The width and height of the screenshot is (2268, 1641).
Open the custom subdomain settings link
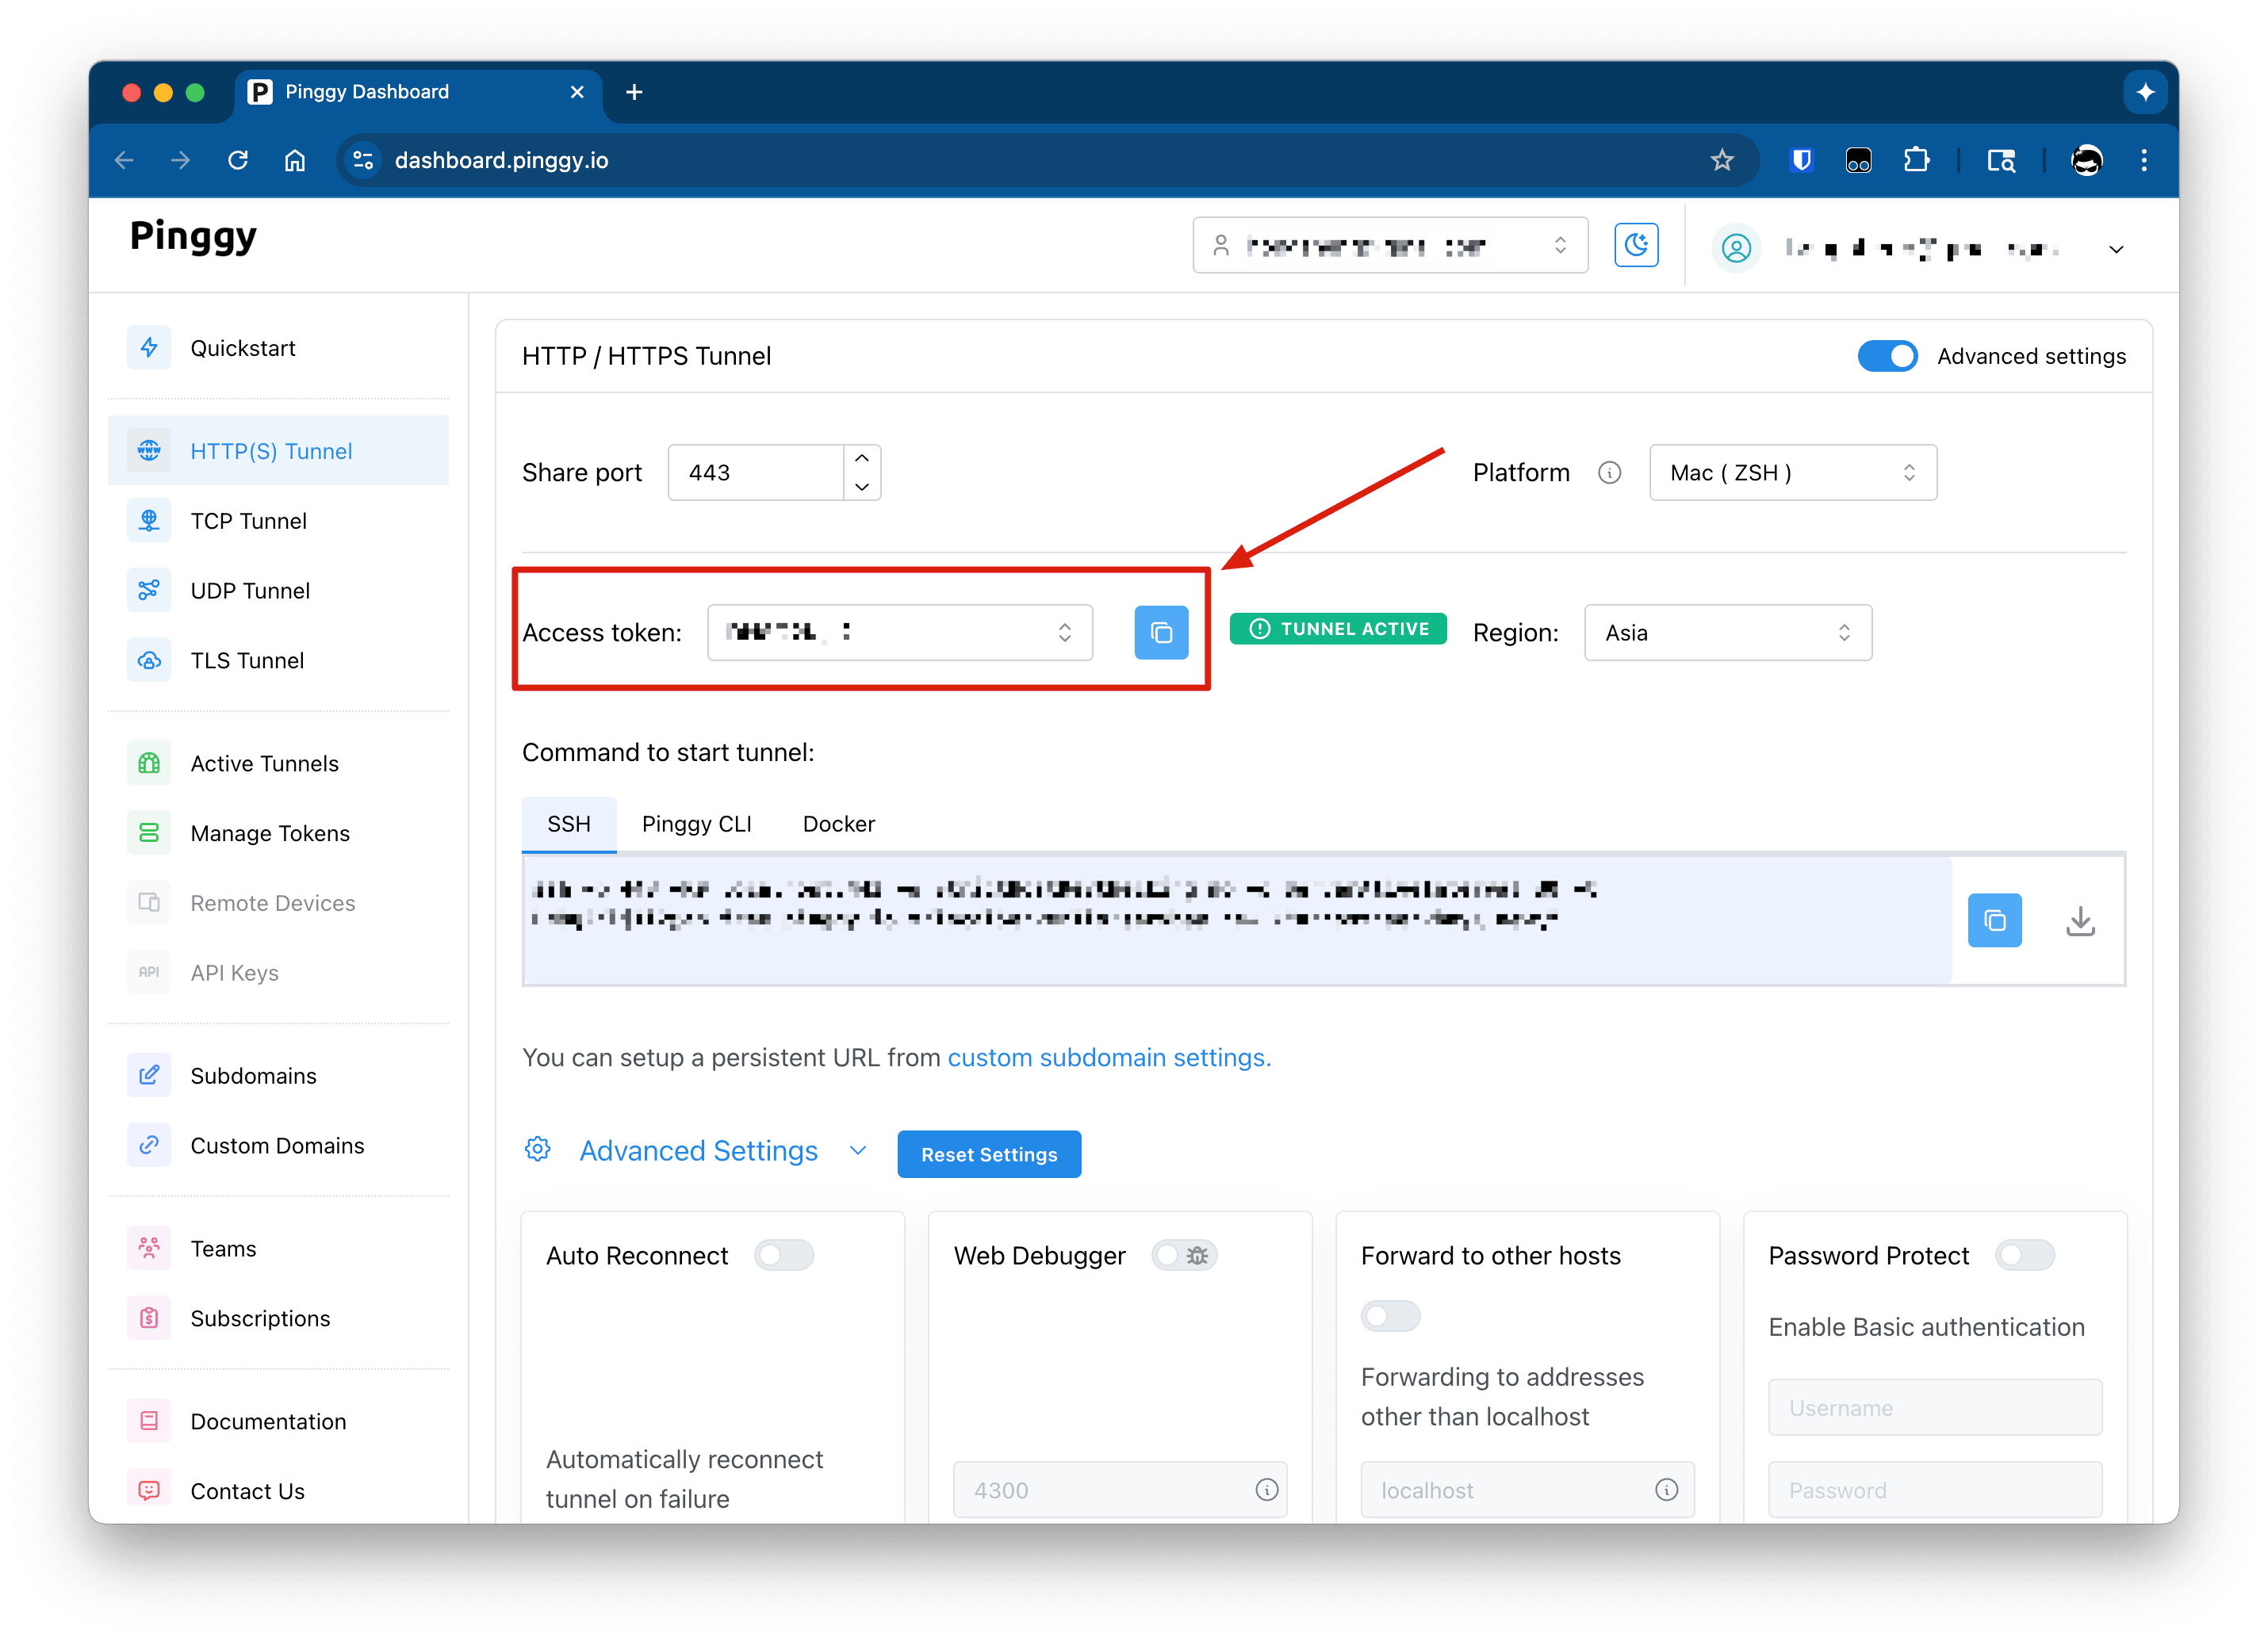pos(1109,1058)
